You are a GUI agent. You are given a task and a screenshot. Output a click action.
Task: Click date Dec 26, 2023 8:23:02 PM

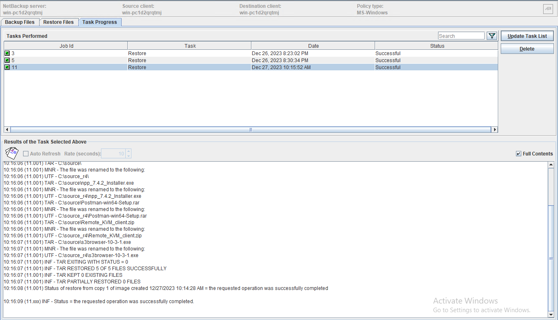point(280,53)
